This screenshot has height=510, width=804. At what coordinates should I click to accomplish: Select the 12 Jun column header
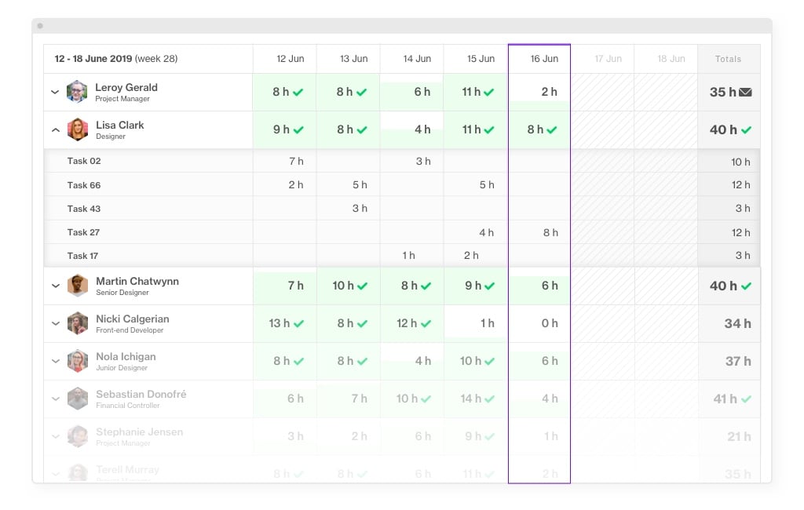click(291, 59)
